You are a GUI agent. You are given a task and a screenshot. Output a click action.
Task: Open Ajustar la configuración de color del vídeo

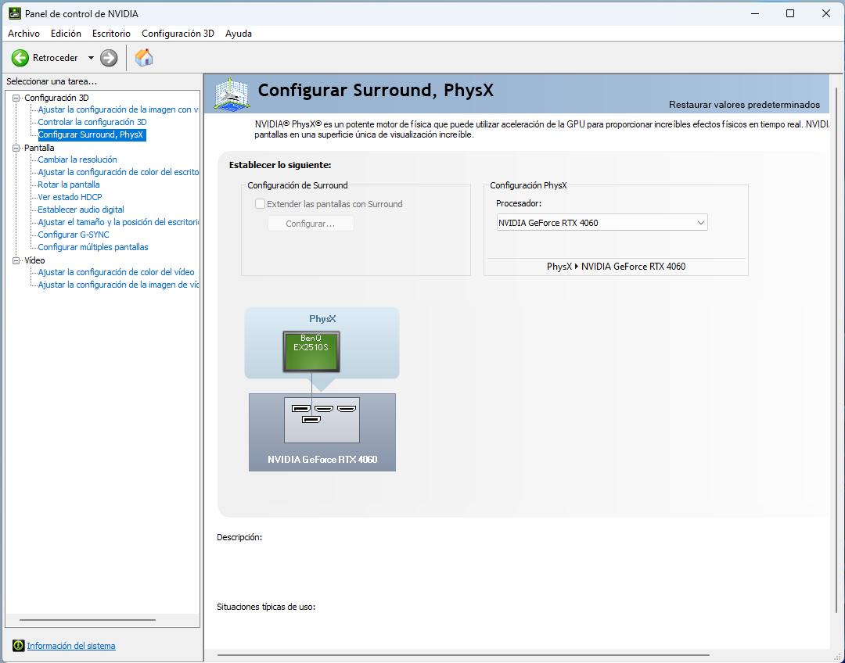(x=116, y=272)
